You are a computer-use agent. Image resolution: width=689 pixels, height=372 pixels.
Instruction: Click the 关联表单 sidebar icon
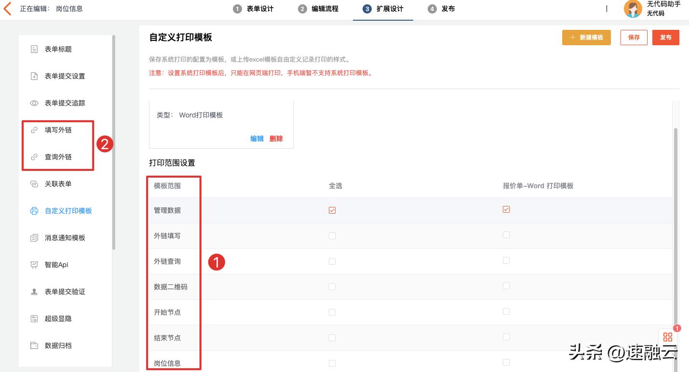coord(34,184)
